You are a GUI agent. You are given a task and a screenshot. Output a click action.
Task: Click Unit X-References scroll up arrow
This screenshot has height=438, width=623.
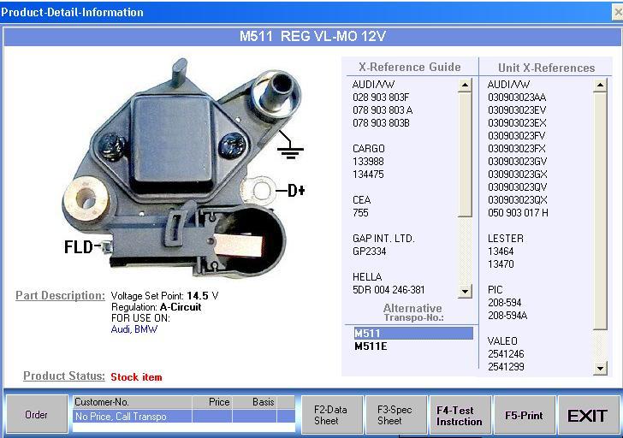(601, 85)
